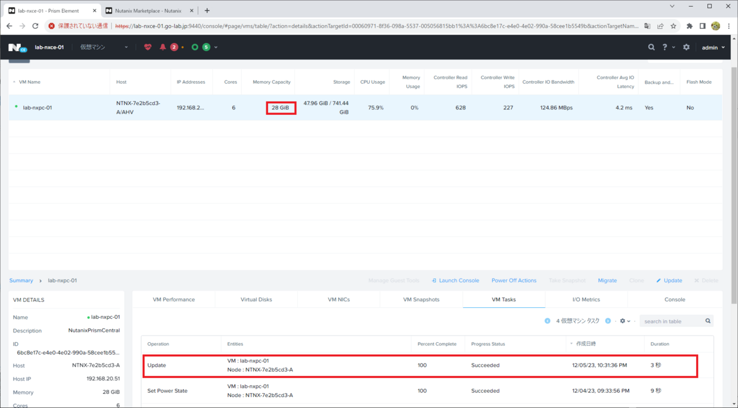Open Power Off Actions
Viewport: 738px width, 408px height.
[514, 280]
